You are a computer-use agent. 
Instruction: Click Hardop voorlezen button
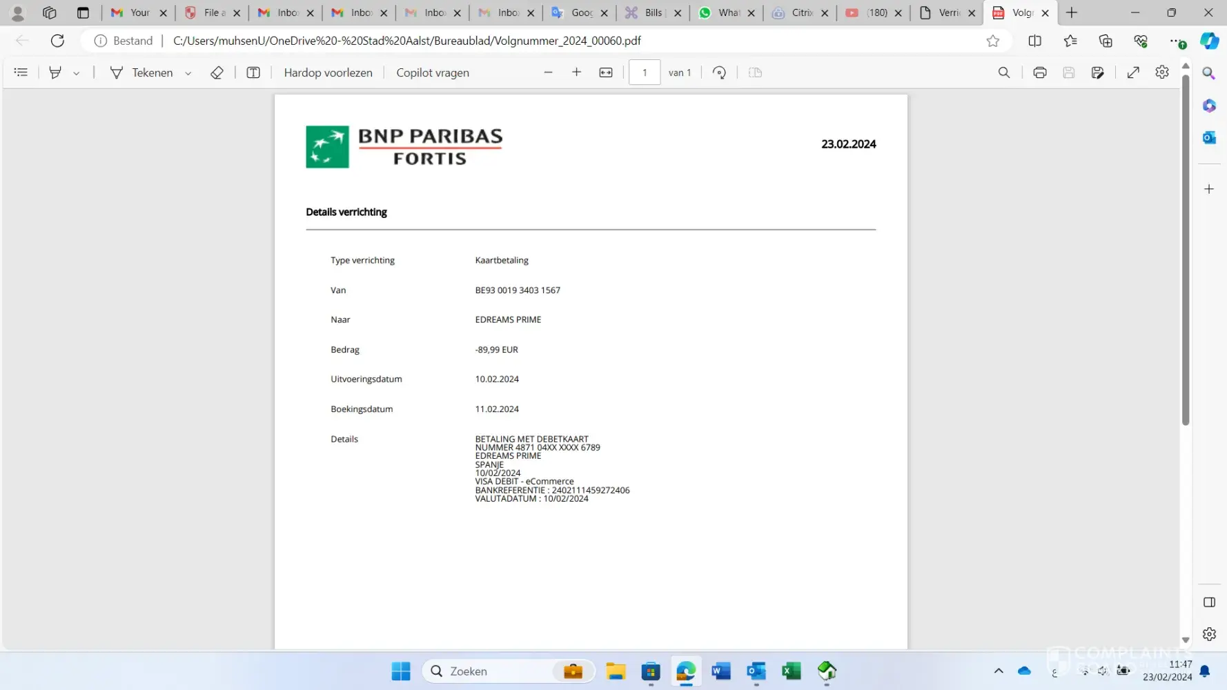[328, 72]
